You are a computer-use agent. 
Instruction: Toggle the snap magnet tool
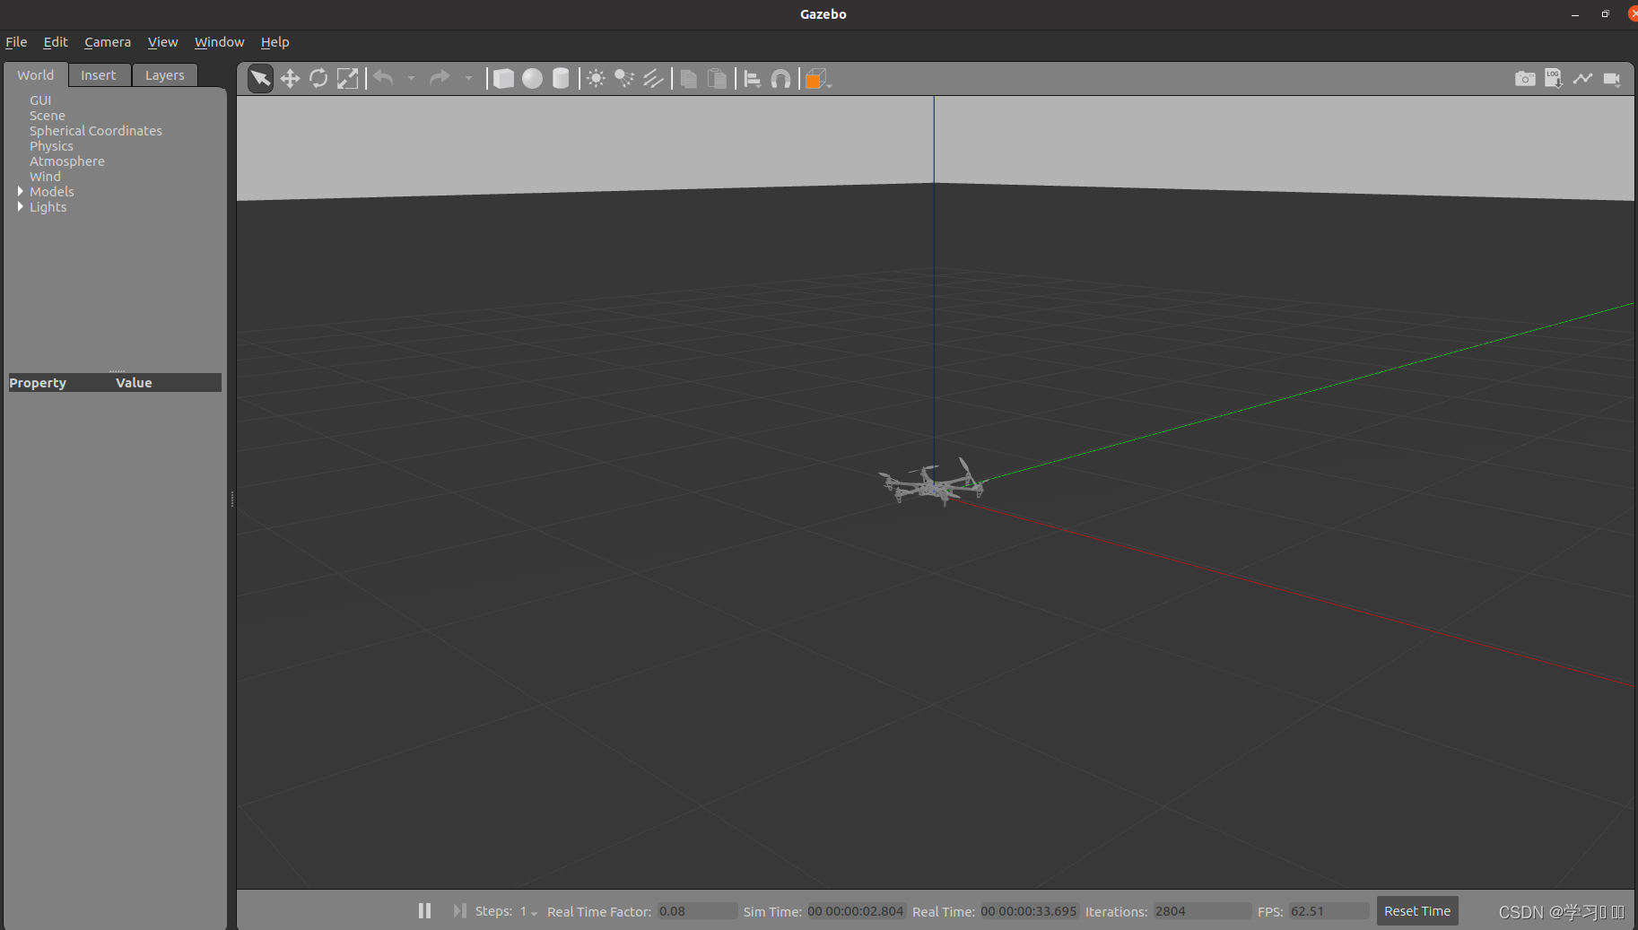point(781,79)
